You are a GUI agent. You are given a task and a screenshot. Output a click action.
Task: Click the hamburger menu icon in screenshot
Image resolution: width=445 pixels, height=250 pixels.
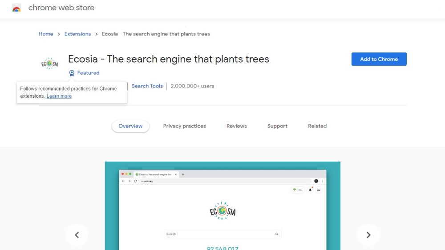(319, 190)
